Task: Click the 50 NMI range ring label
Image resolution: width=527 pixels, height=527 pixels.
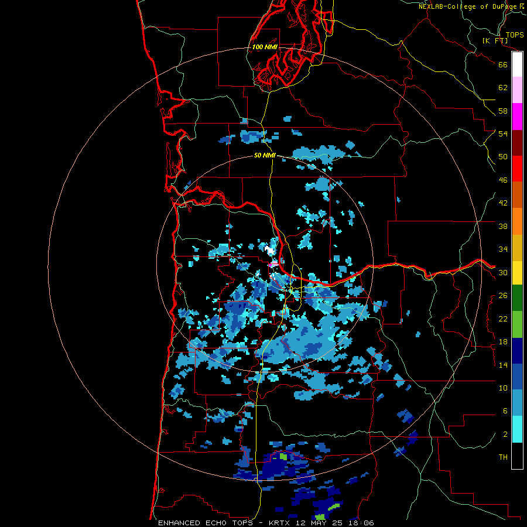Action: (x=265, y=155)
